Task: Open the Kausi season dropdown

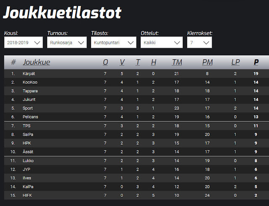Action: click(x=24, y=42)
